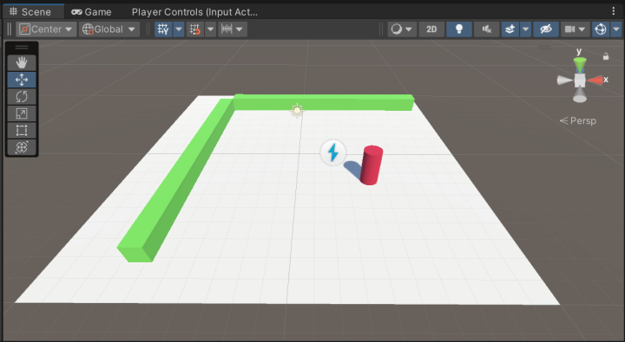The image size is (625, 342).
Task: Select the combined Transform tool
Action: [x=22, y=146]
